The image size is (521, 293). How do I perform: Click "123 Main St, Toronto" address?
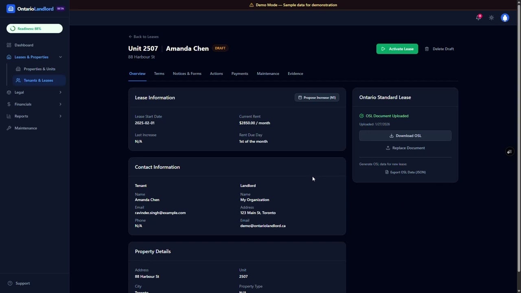click(x=258, y=213)
